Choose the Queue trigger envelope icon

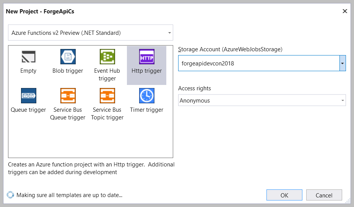coord(28,96)
